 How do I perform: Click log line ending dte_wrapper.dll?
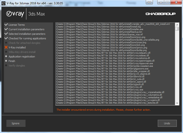(103, 71)
